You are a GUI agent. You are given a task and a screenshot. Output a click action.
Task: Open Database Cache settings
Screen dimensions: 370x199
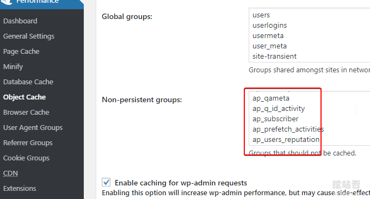(x=28, y=82)
